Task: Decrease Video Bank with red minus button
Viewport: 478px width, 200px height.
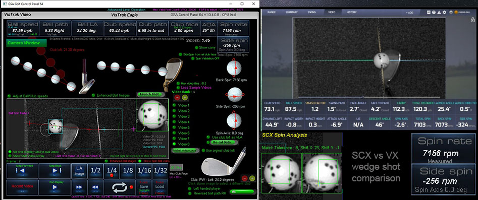Action: [x=177, y=97]
